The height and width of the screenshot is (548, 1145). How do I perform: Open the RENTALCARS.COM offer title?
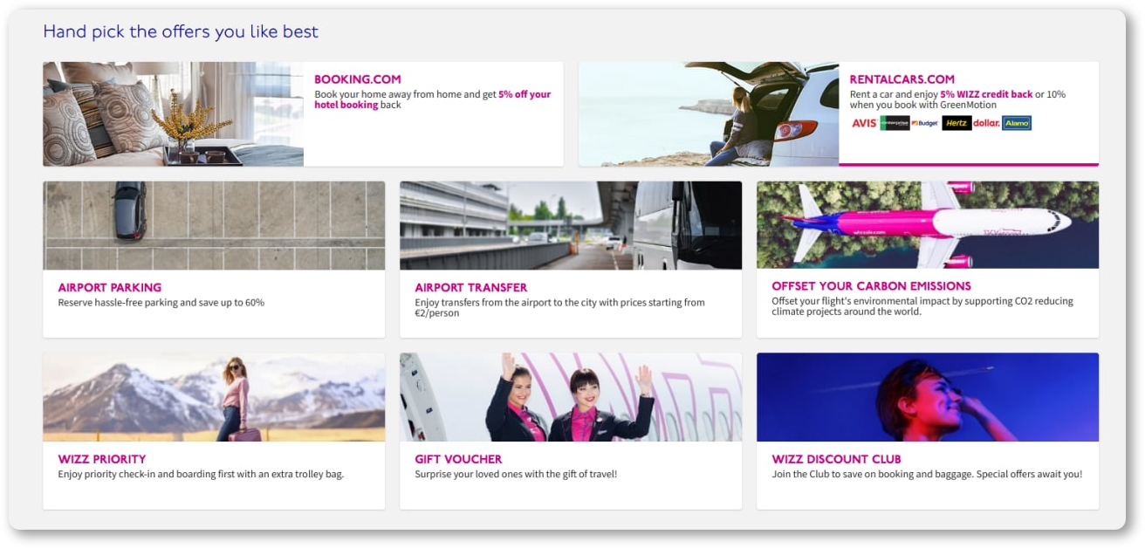click(x=902, y=79)
